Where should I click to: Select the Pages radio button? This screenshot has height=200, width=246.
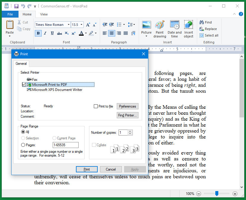(x=23, y=145)
